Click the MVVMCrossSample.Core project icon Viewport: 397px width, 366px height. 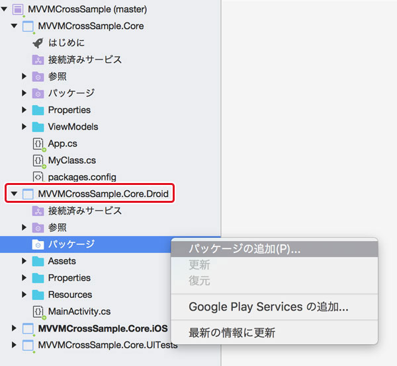[x=28, y=26]
